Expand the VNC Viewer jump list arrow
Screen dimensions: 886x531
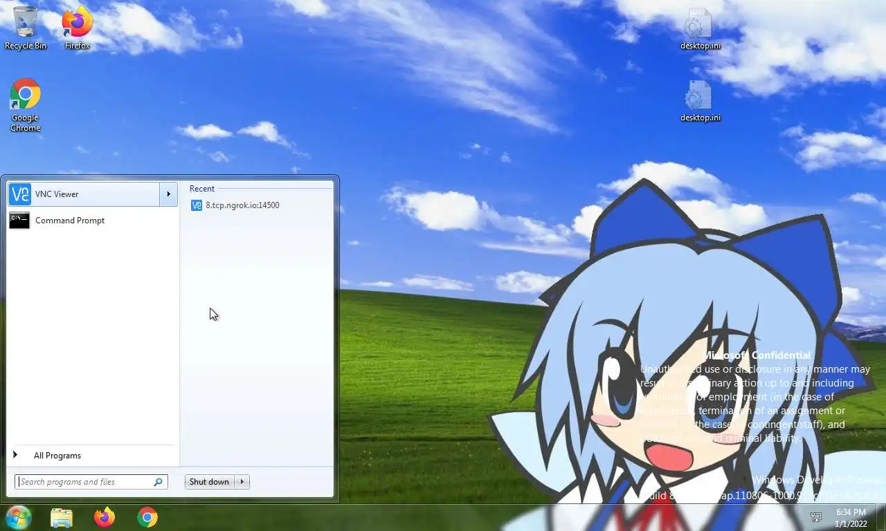(x=168, y=194)
